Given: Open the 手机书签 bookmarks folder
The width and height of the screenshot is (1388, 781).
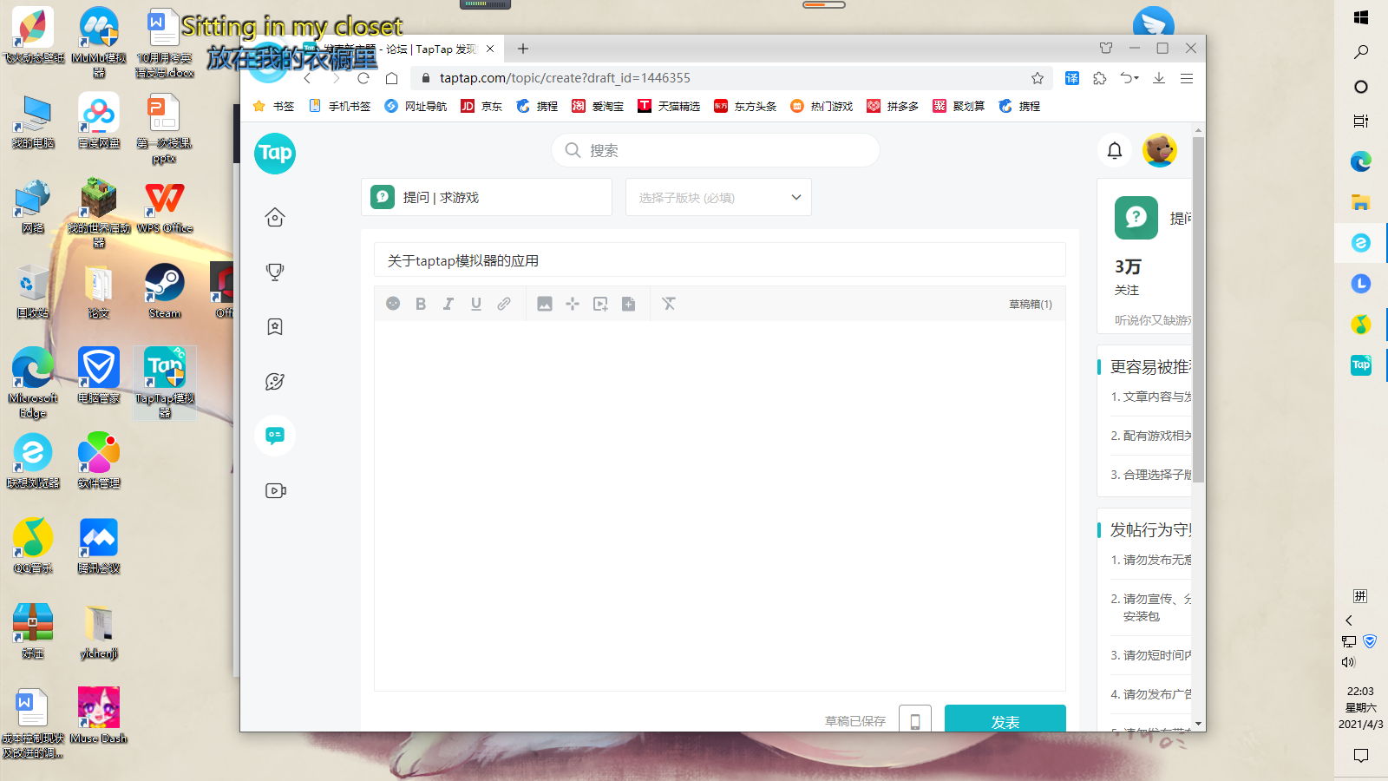Looking at the screenshot, I should [339, 106].
